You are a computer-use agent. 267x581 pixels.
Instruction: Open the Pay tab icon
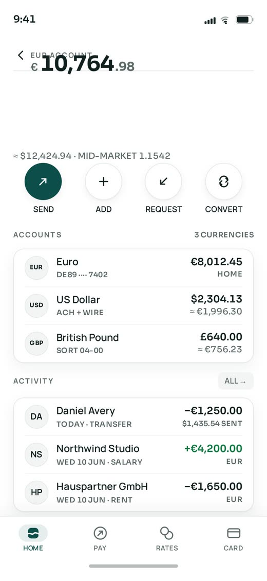click(100, 533)
